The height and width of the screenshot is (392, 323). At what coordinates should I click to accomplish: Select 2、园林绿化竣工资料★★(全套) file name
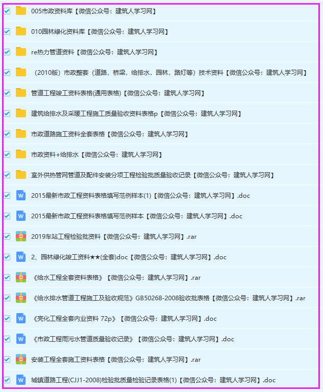tap(129, 257)
